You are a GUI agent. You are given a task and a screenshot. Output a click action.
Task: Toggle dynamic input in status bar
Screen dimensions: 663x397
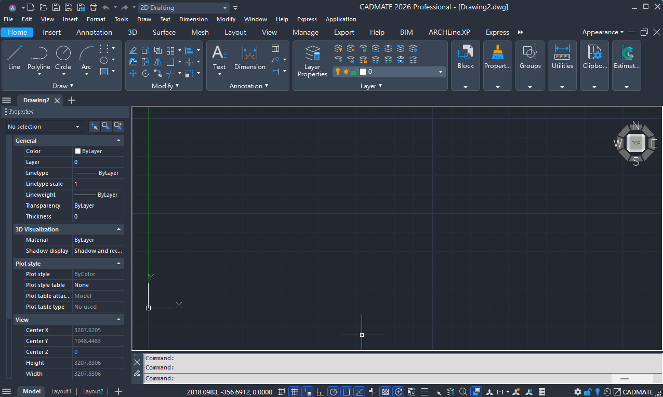coord(308,392)
